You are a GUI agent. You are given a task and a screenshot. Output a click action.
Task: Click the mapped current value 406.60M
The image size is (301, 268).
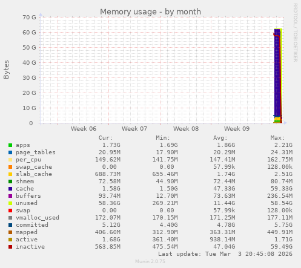coord(108,232)
